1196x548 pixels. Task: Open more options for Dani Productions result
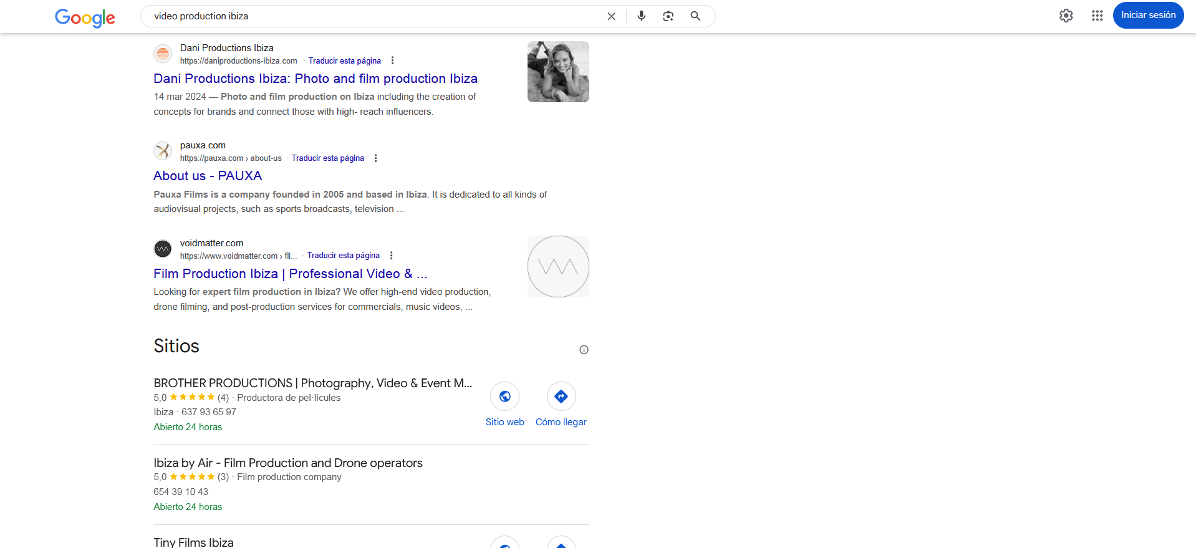coord(392,60)
